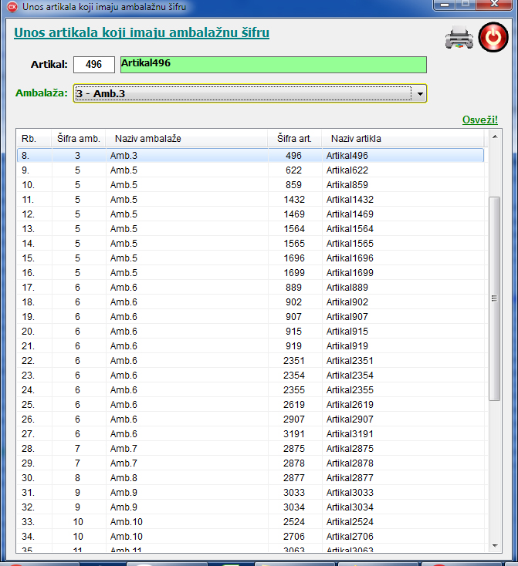Select row with Artikal3034
Image resolution: width=518 pixels, height=566 pixels.
(x=250, y=507)
